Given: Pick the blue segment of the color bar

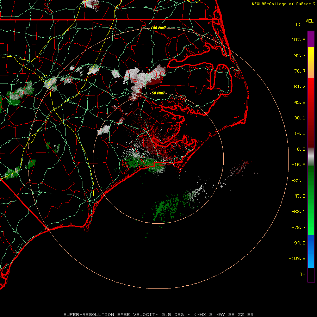Looking at the screenshot, I should pos(311,251).
